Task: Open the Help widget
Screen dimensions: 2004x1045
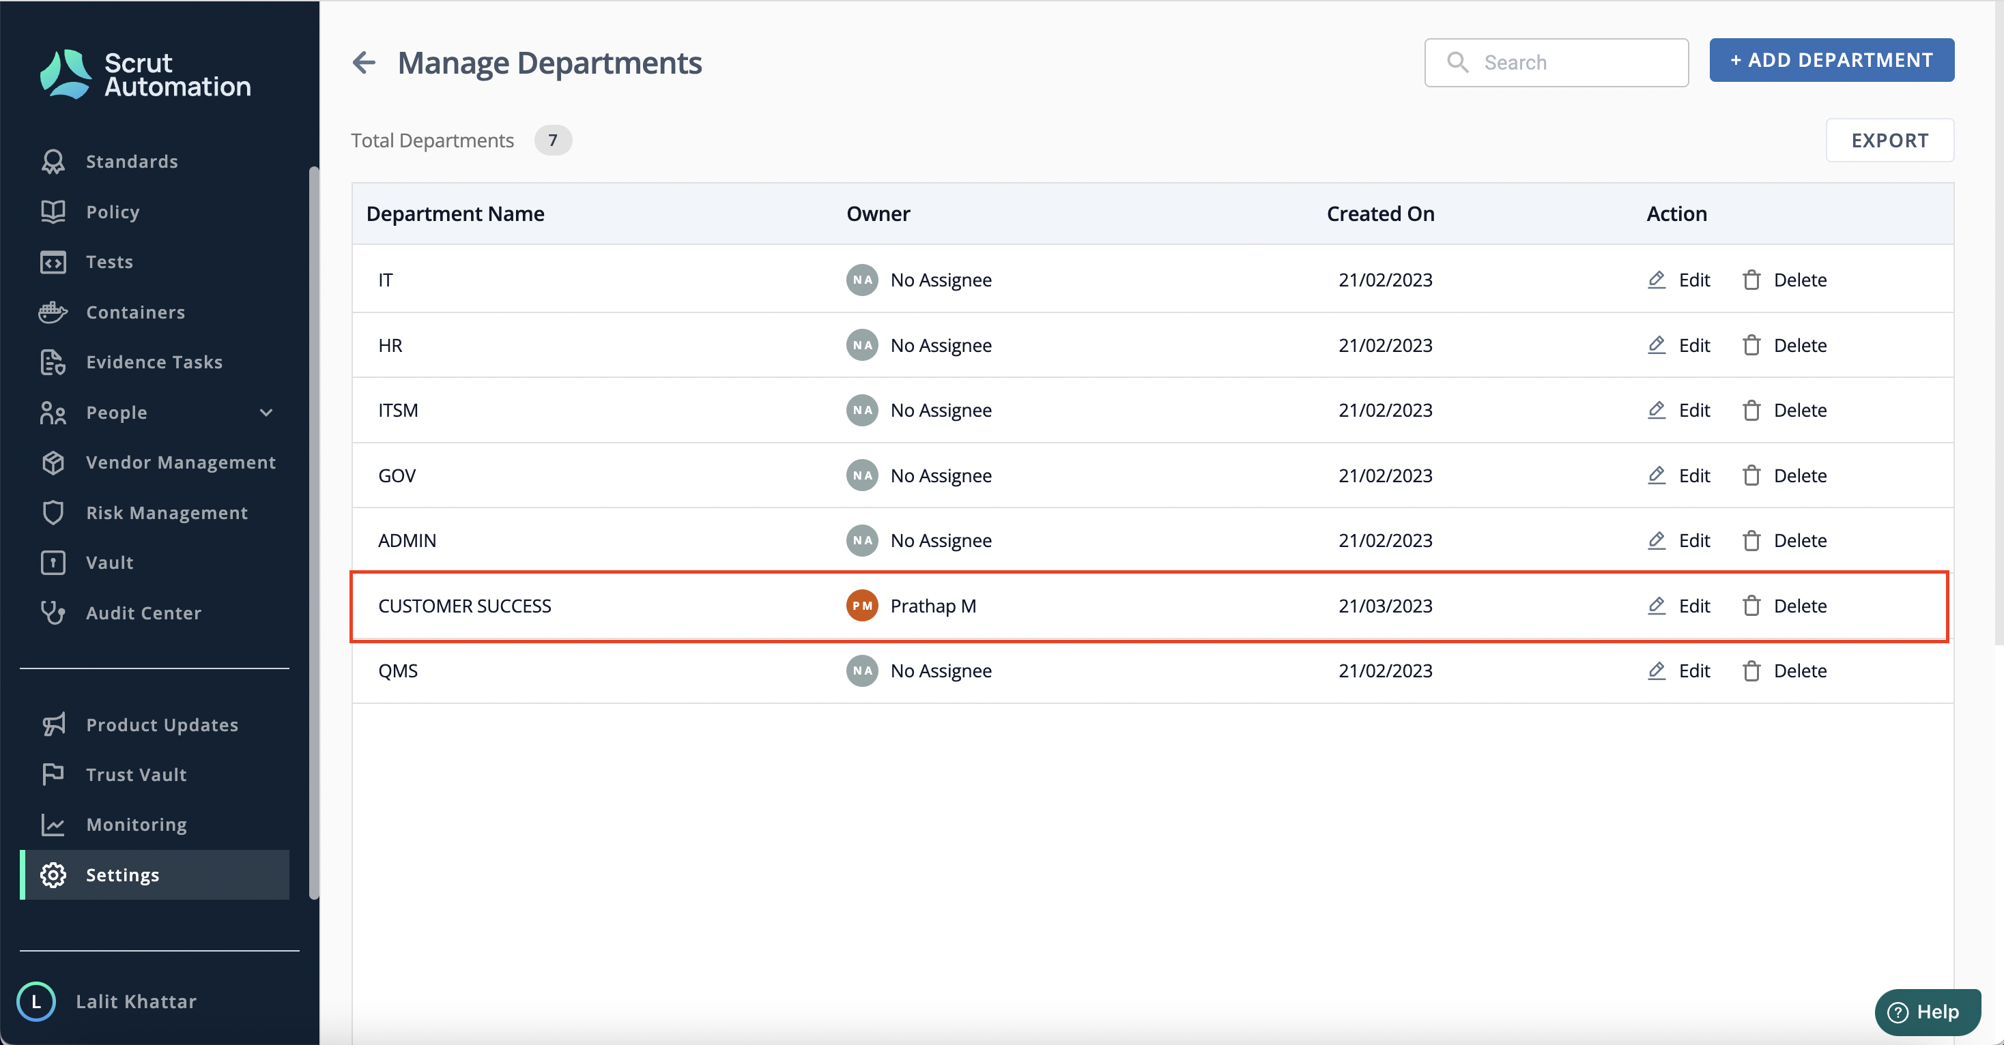Action: (1928, 1012)
